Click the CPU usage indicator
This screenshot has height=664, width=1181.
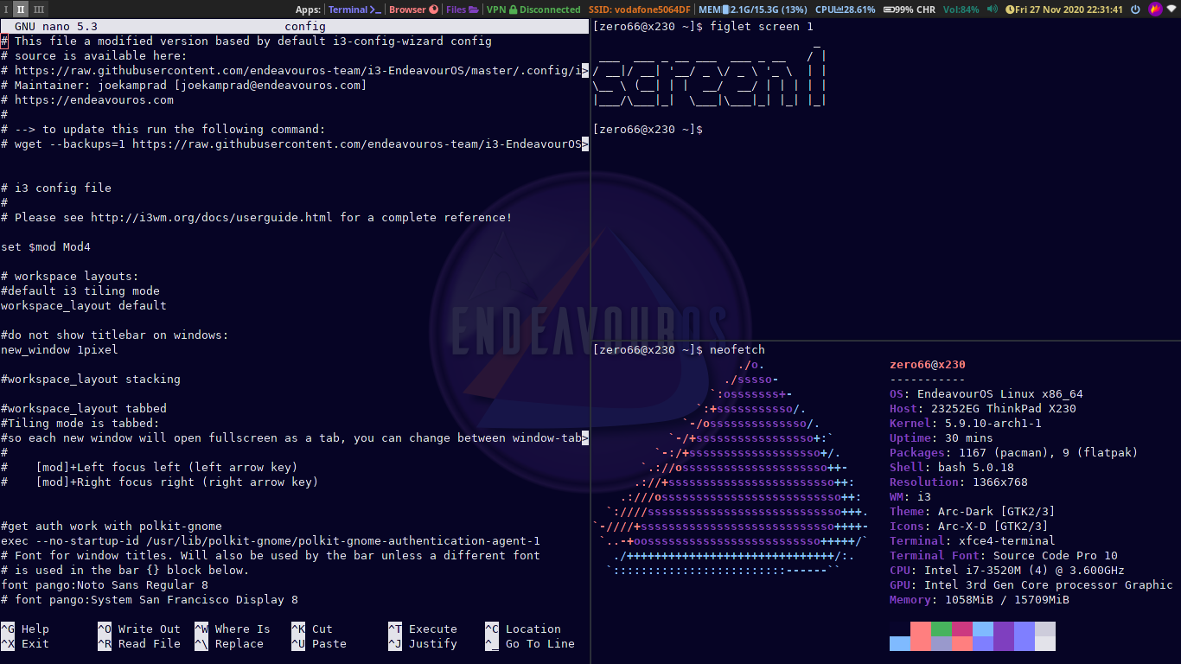845,10
